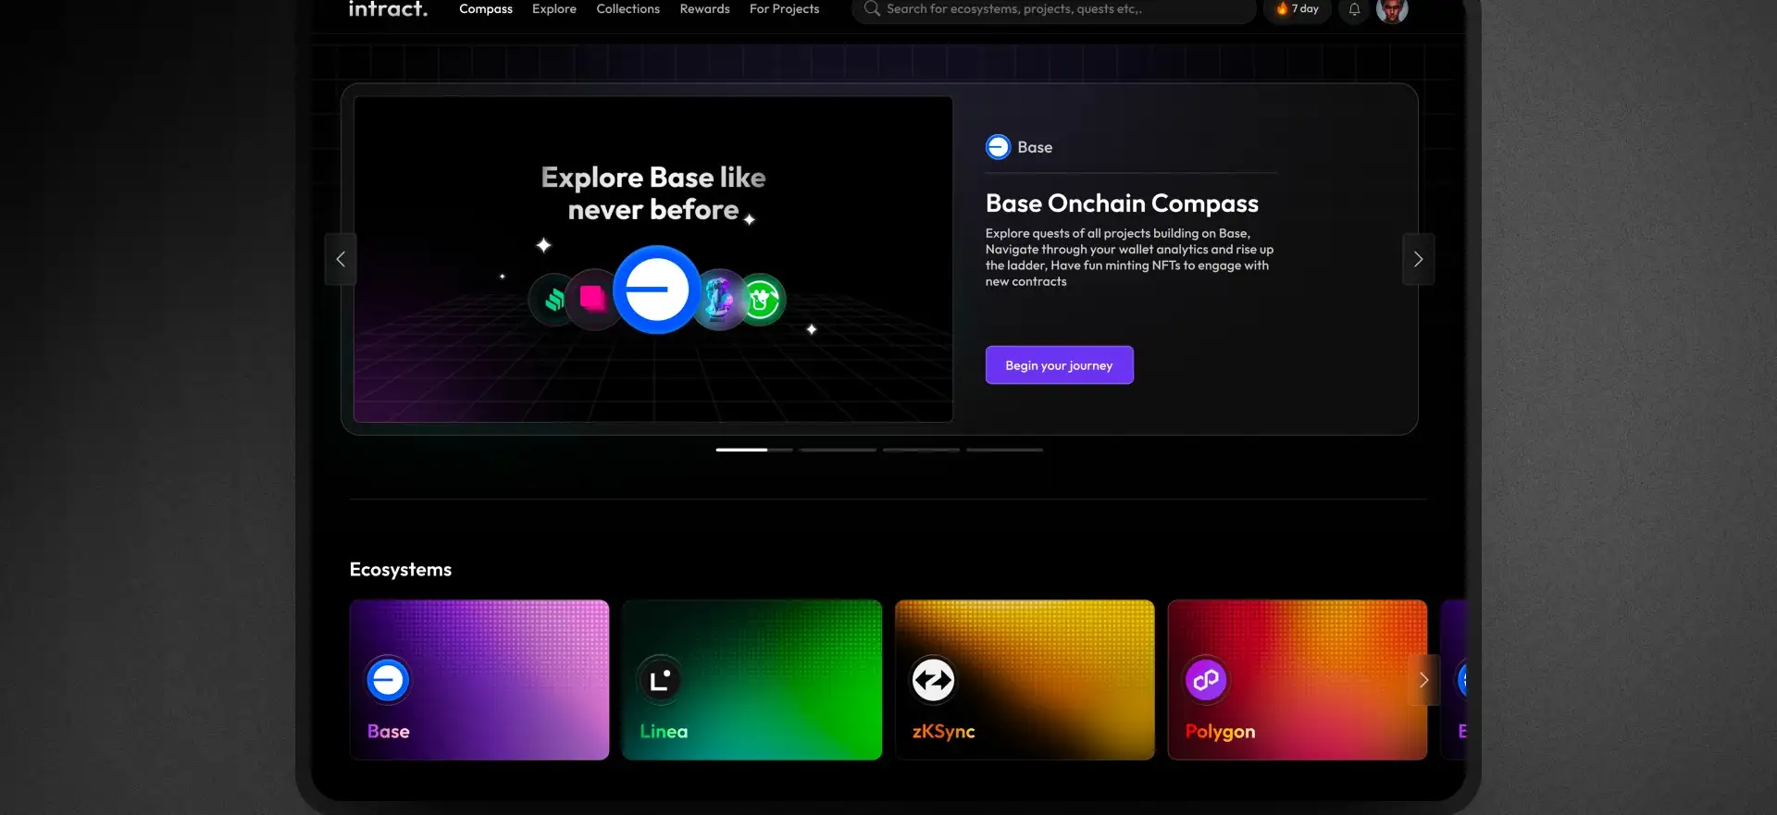Click the Begin your journey button
Viewport: 1777px width, 815px height.
click(1059, 365)
